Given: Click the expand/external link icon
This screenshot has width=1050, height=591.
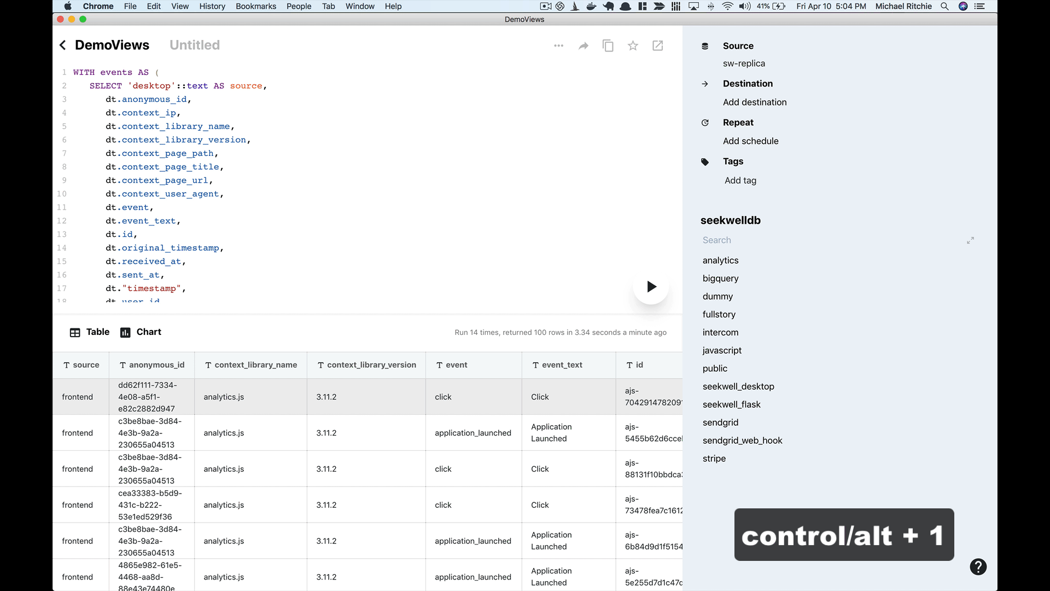Looking at the screenshot, I should click(657, 45).
